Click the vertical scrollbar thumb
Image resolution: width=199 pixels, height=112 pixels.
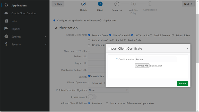(x=197, y=38)
